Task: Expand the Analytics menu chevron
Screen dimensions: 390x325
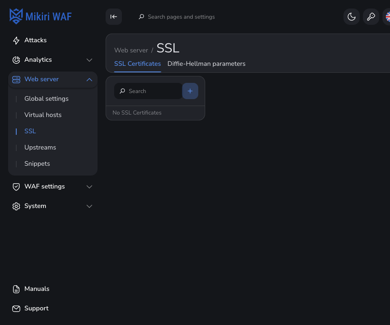Action: (x=89, y=60)
